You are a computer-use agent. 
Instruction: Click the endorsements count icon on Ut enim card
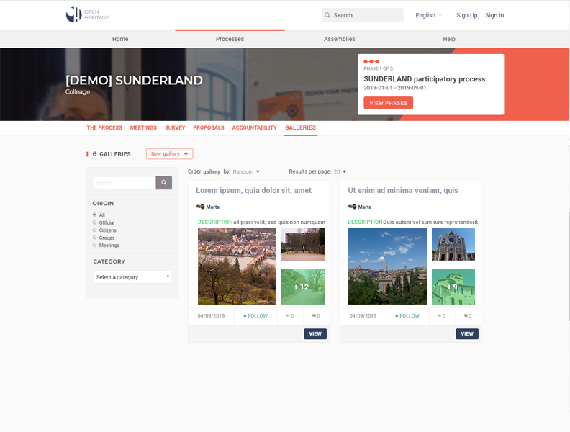pyautogui.click(x=441, y=315)
